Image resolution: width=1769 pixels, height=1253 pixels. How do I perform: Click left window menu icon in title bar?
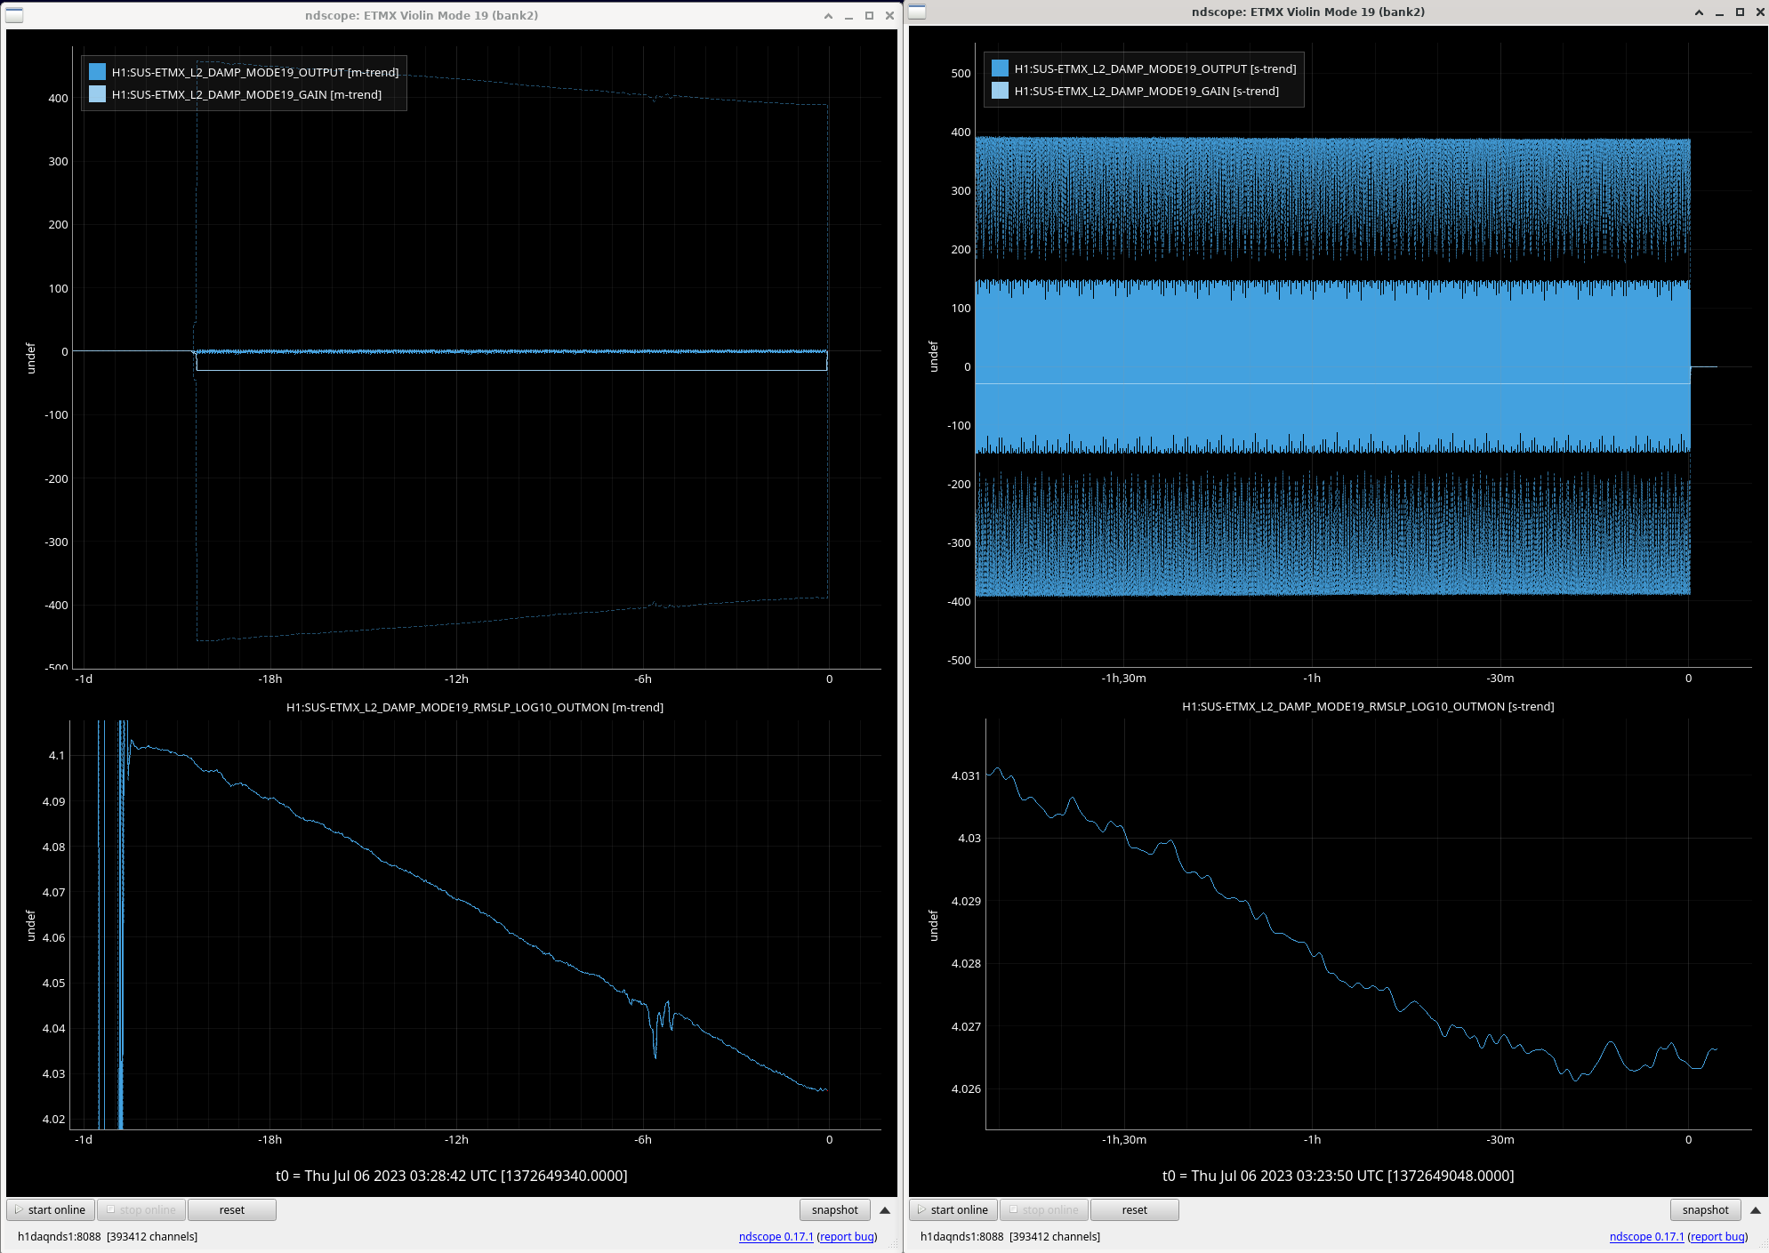click(x=14, y=15)
